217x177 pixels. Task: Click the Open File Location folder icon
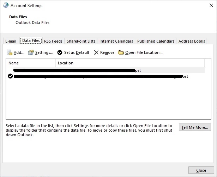121,52
